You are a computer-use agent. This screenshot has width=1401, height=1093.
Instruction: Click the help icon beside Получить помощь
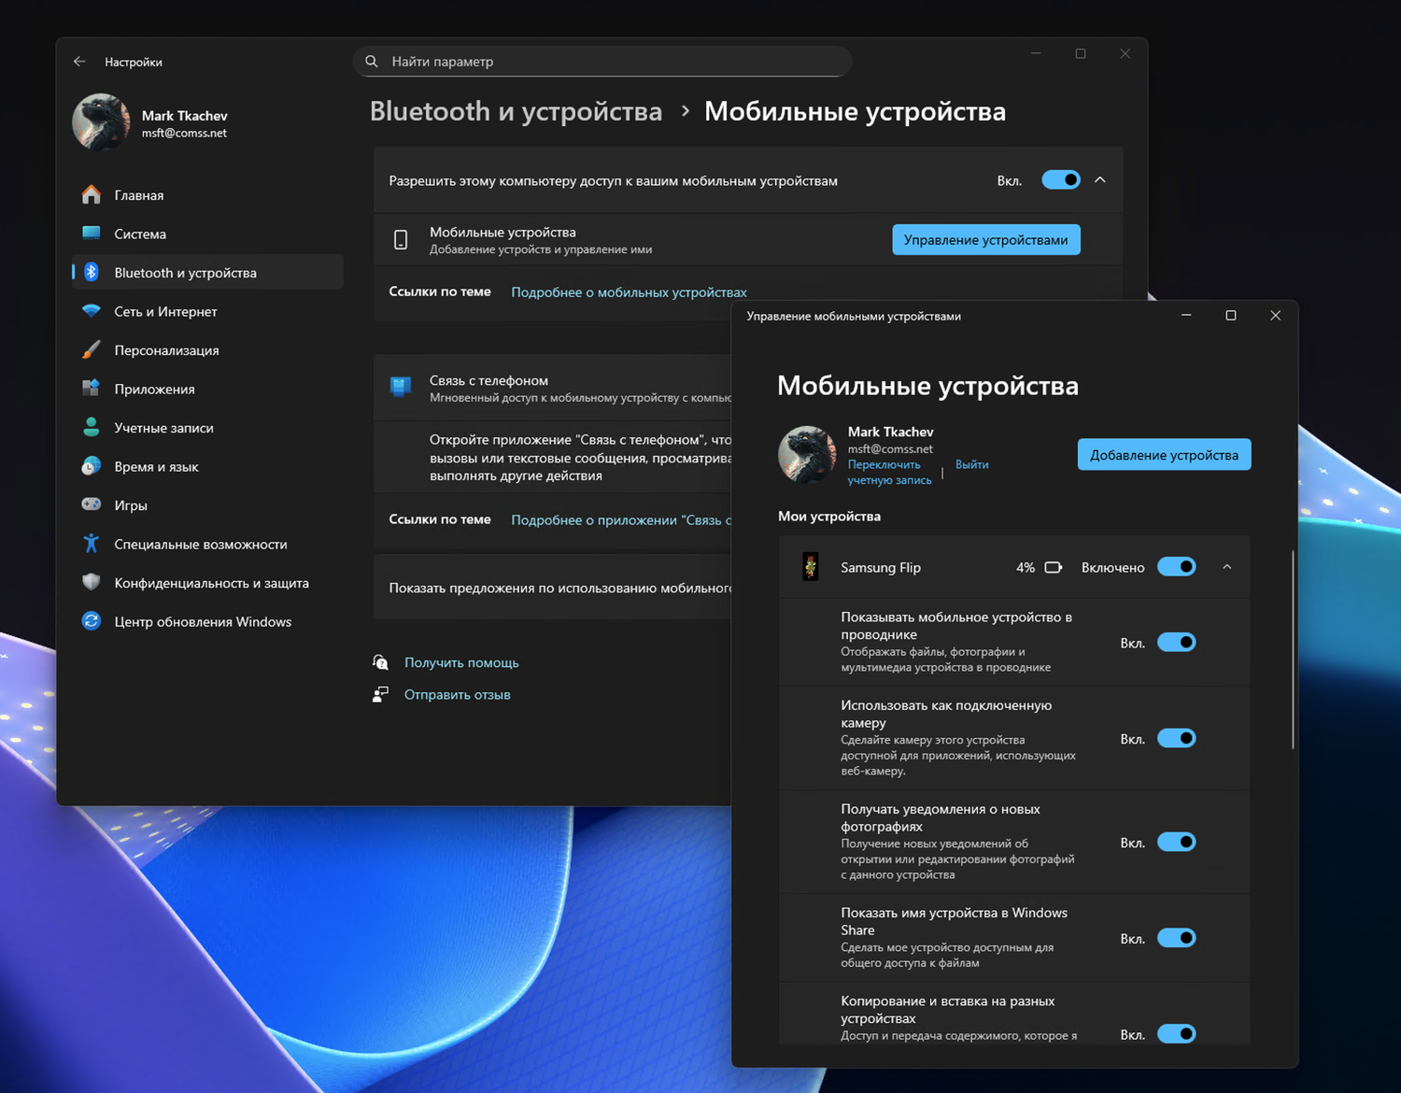[x=380, y=662]
